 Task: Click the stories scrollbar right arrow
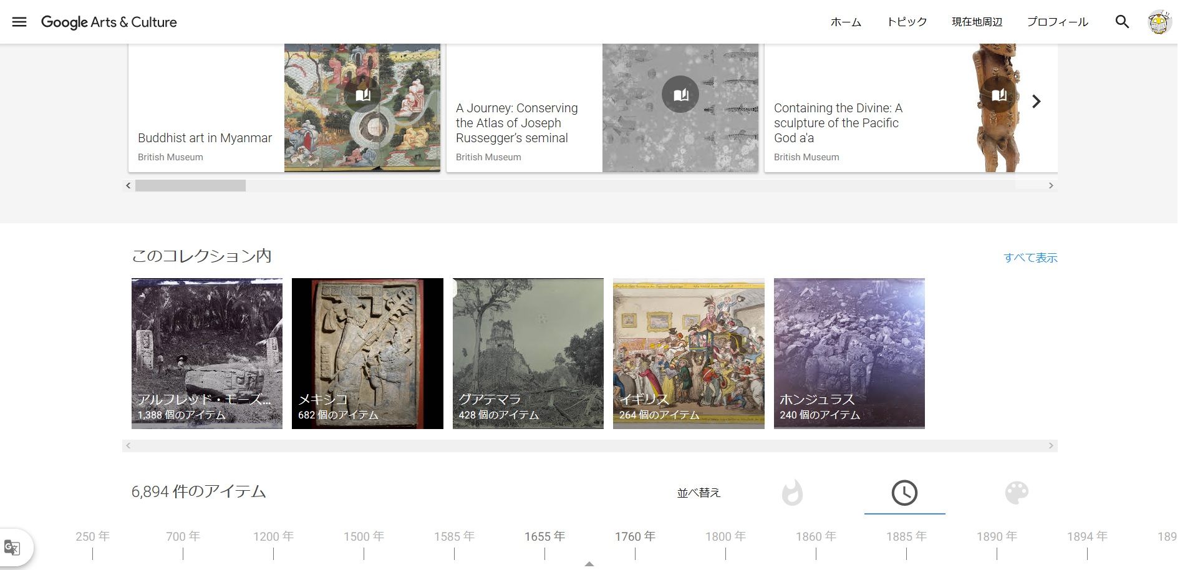1051,185
